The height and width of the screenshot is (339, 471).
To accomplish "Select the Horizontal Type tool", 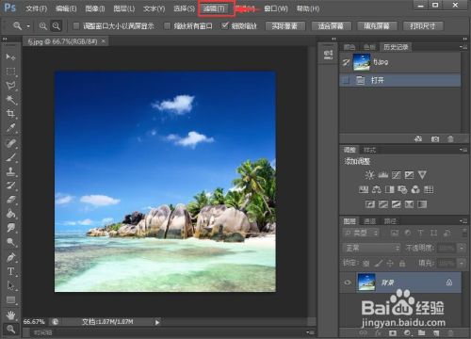I will click(x=10, y=271).
